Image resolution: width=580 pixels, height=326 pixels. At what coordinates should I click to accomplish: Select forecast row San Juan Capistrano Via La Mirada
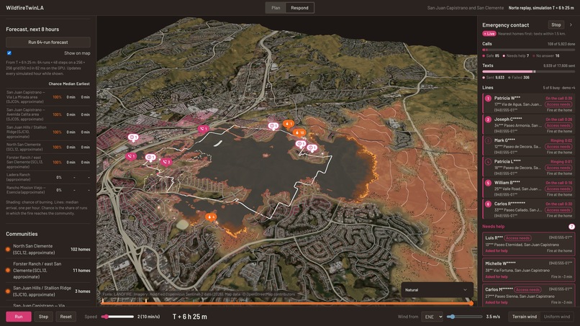pyautogui.click(x=48, y=97)
